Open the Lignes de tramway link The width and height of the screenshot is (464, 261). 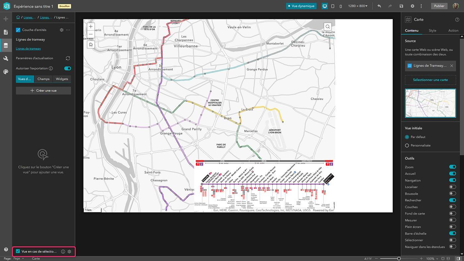pos(29,49)
